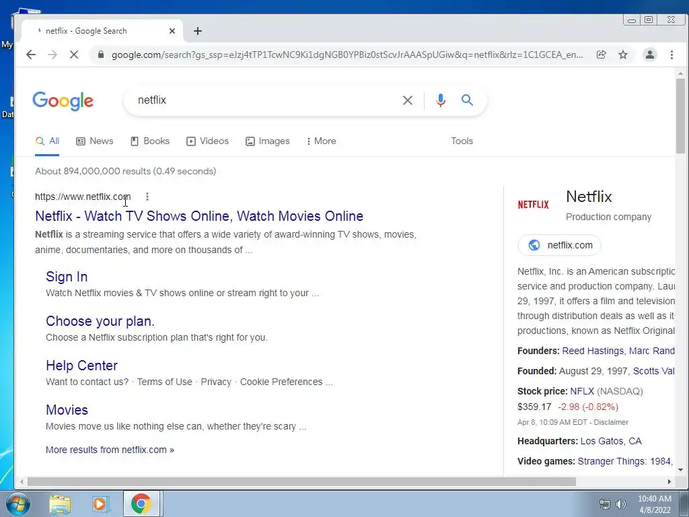
Task: Open Chrome's three-dot menu
Action: [x=672, y=55]
